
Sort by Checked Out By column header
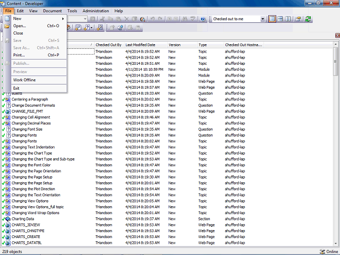[109, 45]
